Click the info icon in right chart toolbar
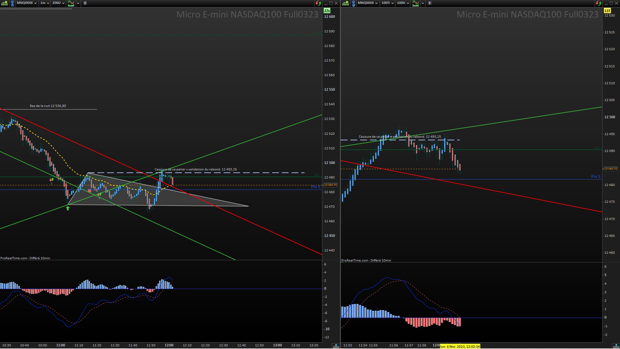This screenshot has height=349, width=620. point(430,3)
